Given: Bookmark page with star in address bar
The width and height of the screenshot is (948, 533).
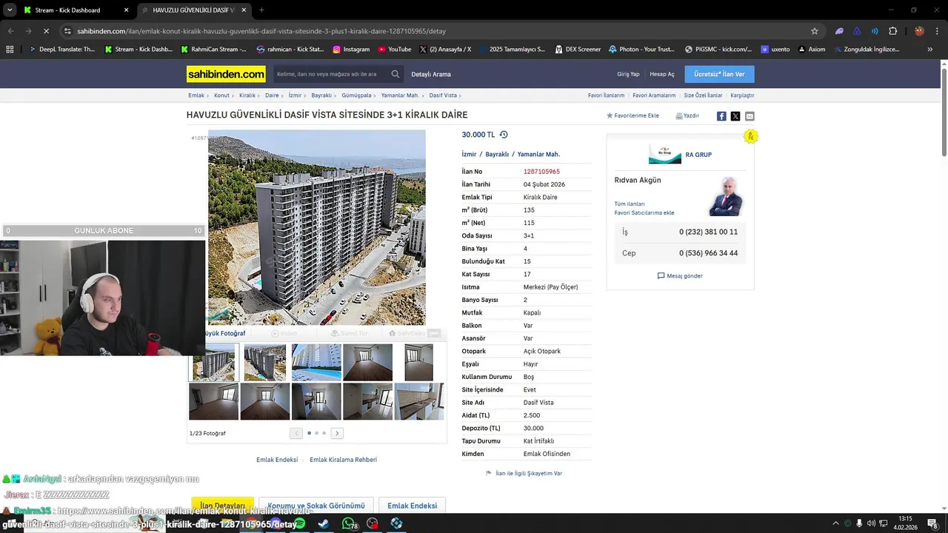Looking at the screenshot, I should tap(815, 31).
